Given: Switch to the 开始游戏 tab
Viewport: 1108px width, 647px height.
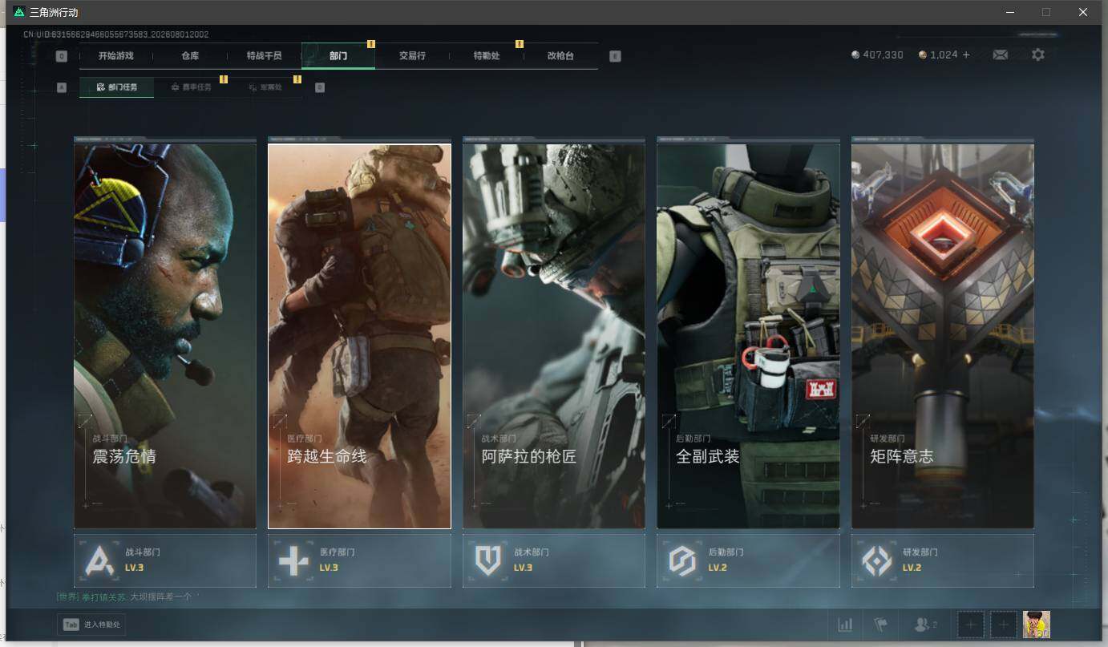Looking at the screenshot, I should (116, 56).
